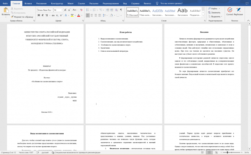
Task: Click the Sort (A-Z) icon
Action: coord(117,10)
